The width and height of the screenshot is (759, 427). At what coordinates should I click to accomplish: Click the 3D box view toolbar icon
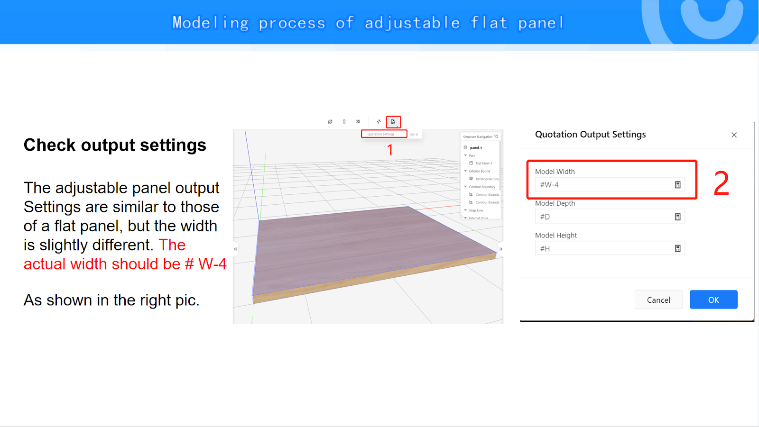pyautogui.click(x=330, y=122)
